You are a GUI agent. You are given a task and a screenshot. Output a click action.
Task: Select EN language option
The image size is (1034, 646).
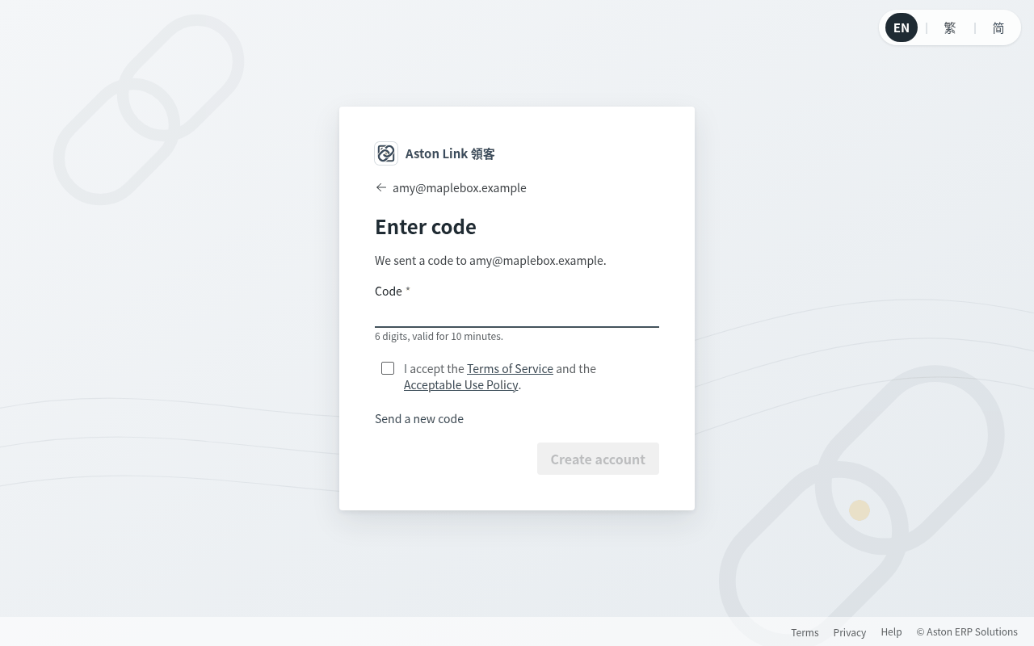pyautogui.click(x=902, y=27)
